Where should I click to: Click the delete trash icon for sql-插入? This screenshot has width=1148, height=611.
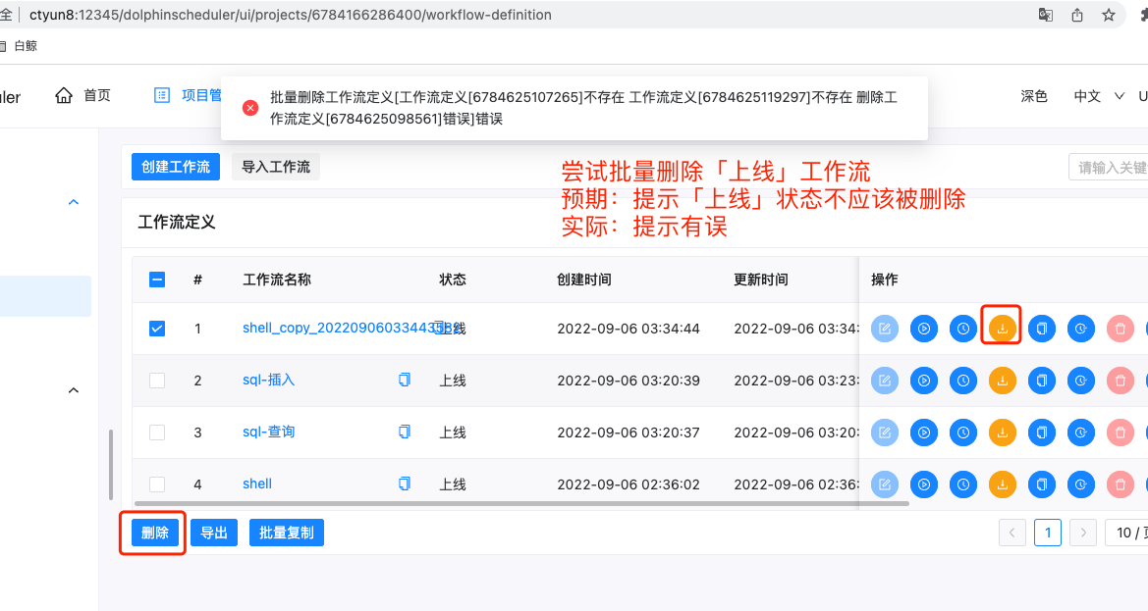(x=1121, y=381)
